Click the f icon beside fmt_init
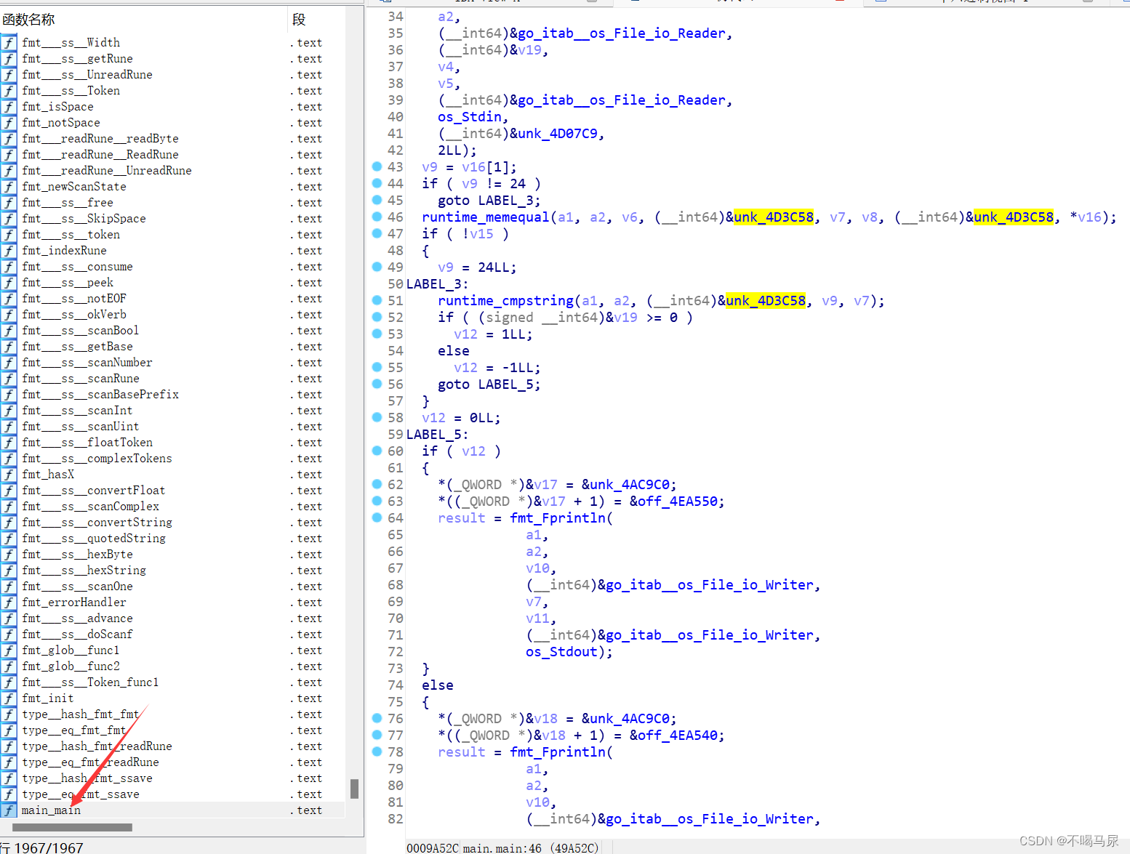The width and height of the screenshot is (1130, 854). point(8,698)
